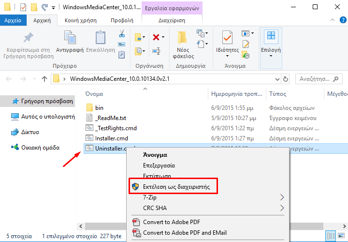Click the Νέος φάκελος folder icon
This screenshot has height=242, width=348.
182,37
